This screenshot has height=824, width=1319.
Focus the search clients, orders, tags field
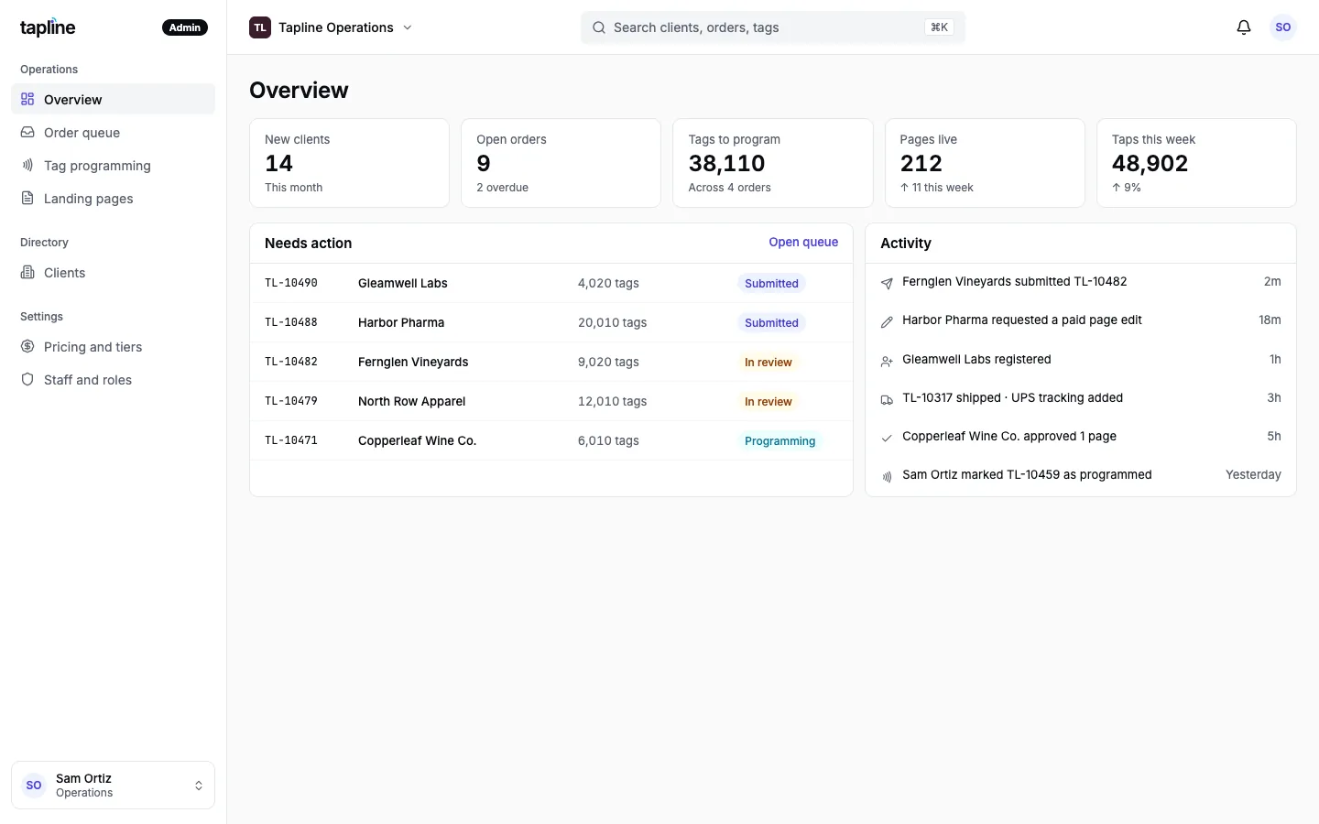pyautogui.click(x=772, y=27)
